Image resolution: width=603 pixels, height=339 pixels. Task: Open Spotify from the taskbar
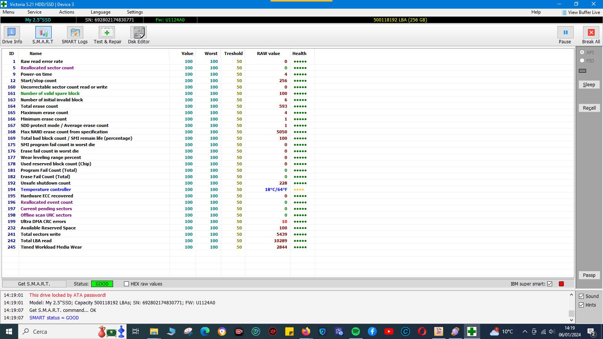(x=355, y=331)
